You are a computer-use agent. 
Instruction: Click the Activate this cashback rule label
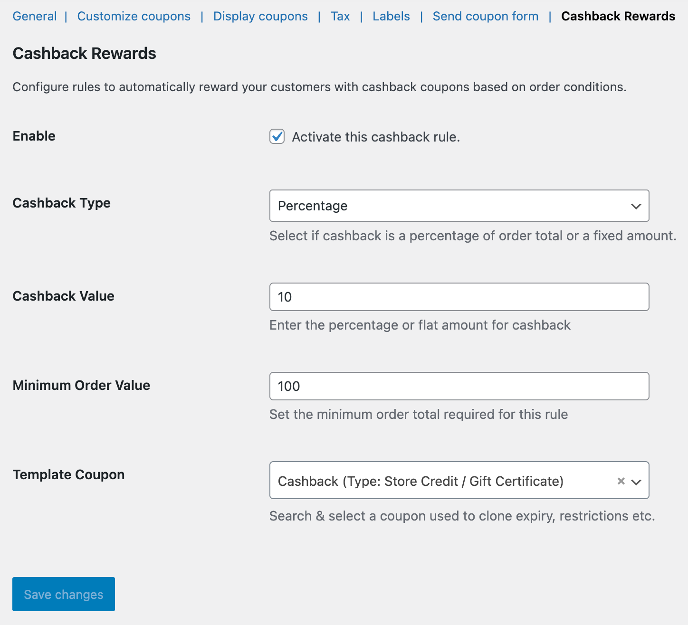pyautogui.click(x=376, y=137)
